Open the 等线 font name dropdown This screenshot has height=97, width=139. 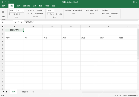[13, 11]
